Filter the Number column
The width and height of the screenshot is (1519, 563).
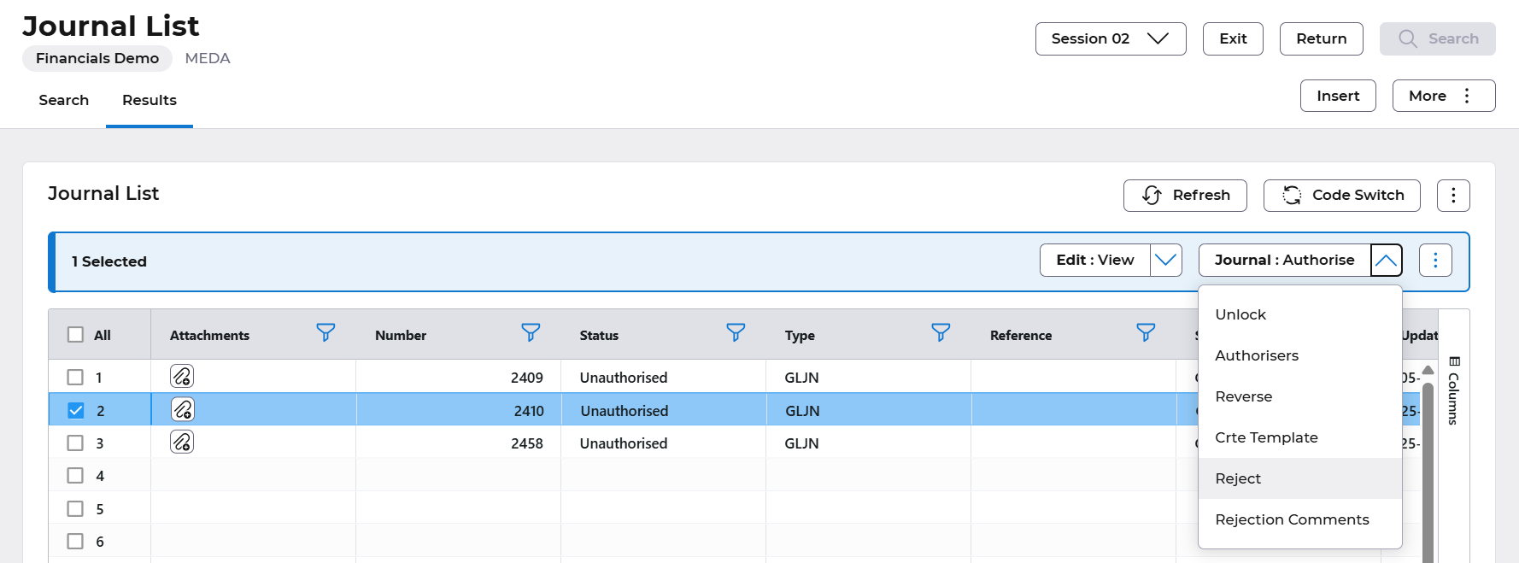pyautogui.click(x=531, y=332)
